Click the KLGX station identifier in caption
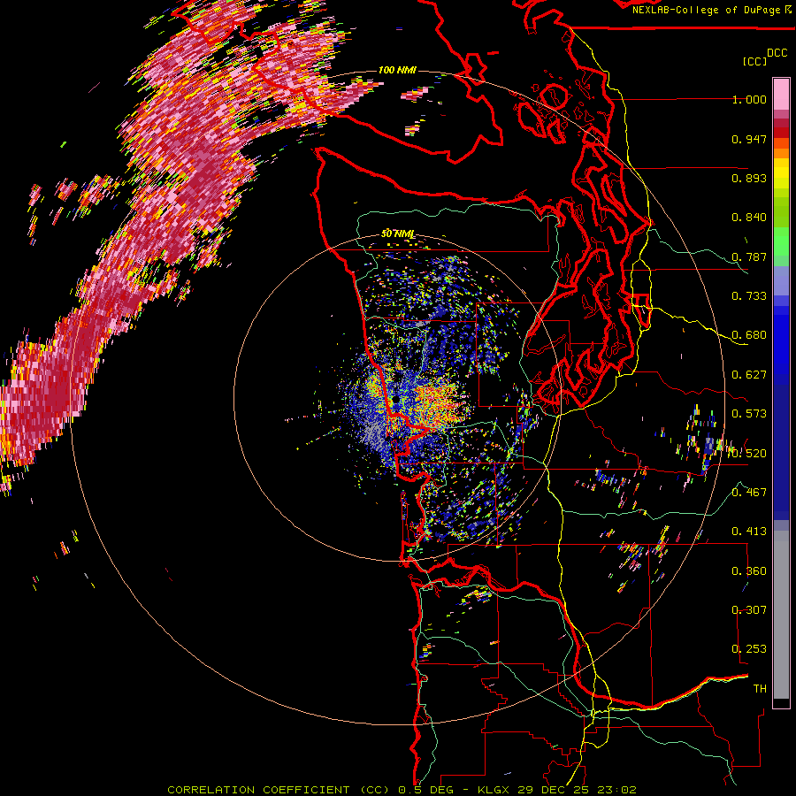 point(493,790)
